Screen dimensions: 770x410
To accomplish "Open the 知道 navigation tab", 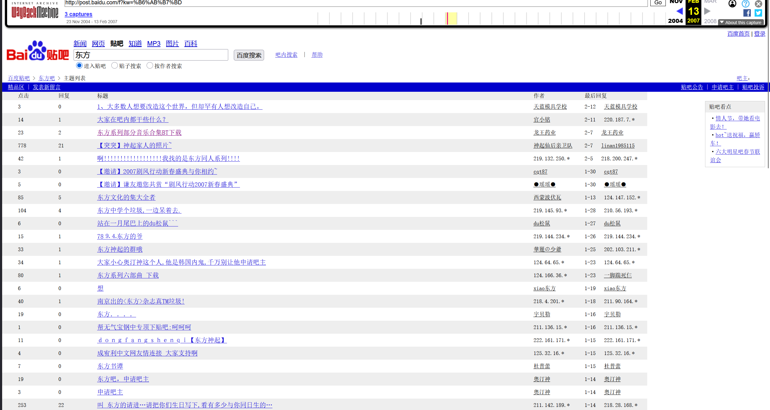I will pyautogui.click(x=135, y=44).
